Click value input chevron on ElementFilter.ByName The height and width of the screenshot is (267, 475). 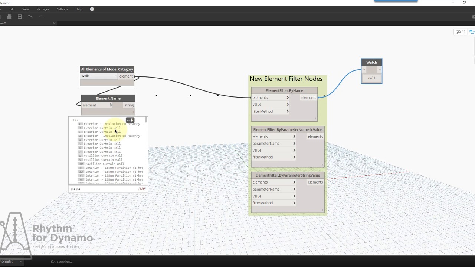(x=288, y=105)
